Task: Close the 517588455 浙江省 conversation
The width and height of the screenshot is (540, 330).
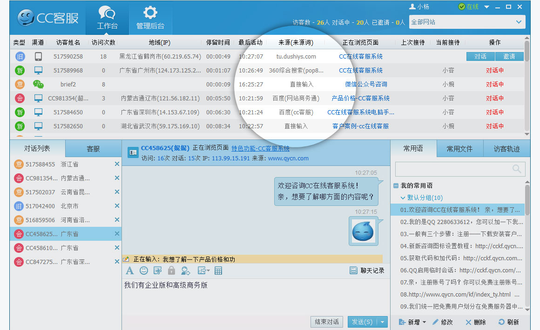Action: [117, 164]
